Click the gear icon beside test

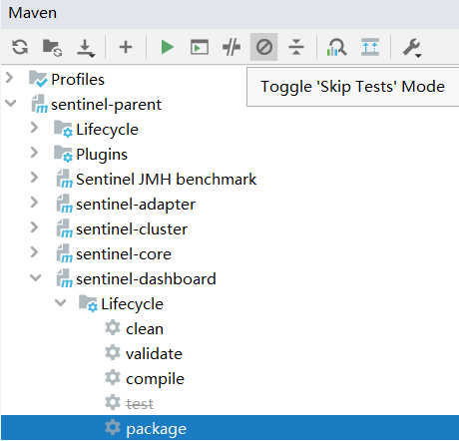113,402
